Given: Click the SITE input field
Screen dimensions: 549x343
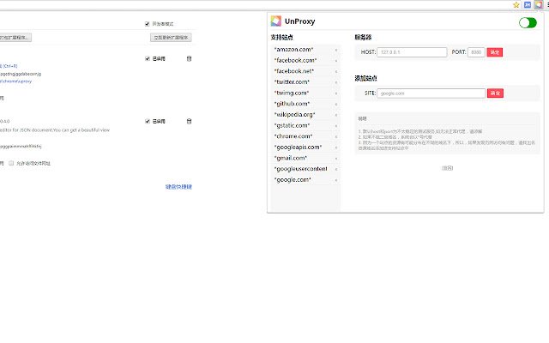Looking at the screenshot, I should (x=431, y=93).
